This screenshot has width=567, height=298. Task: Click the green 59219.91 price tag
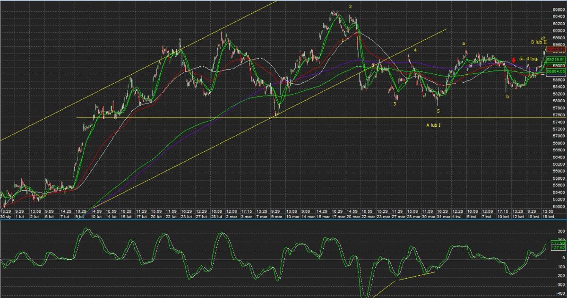click(x=553, y=59)
